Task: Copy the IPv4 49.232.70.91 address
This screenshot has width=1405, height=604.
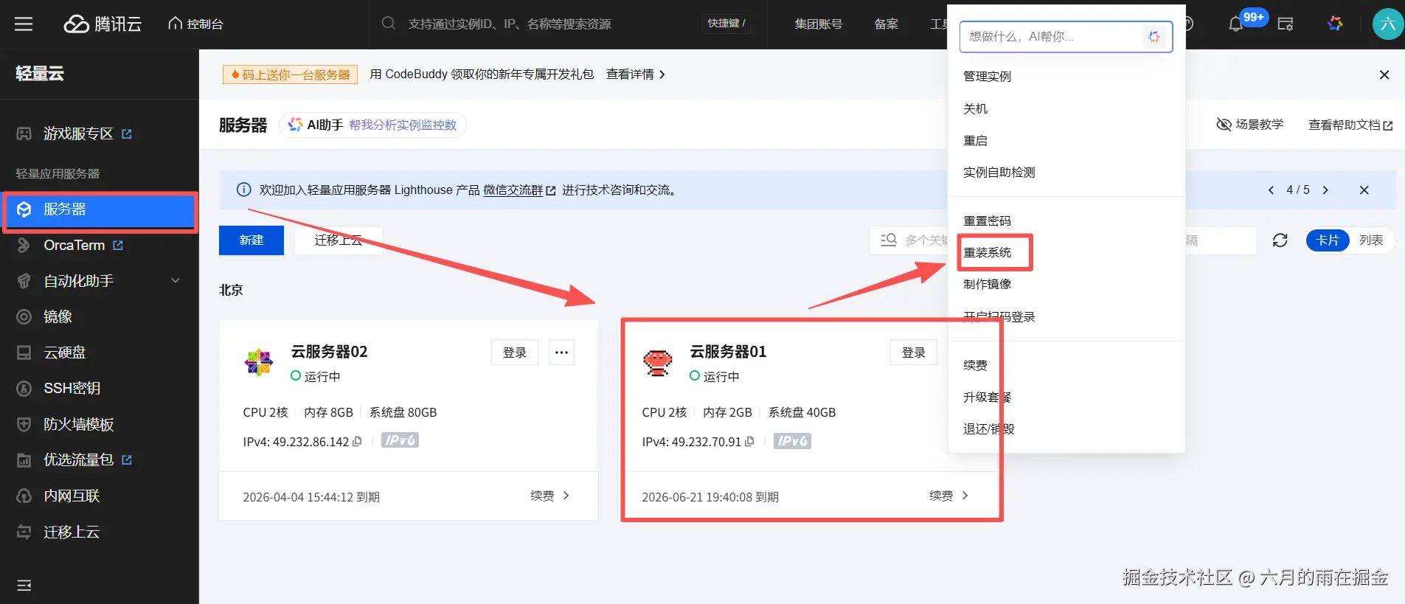Action: 750,442
